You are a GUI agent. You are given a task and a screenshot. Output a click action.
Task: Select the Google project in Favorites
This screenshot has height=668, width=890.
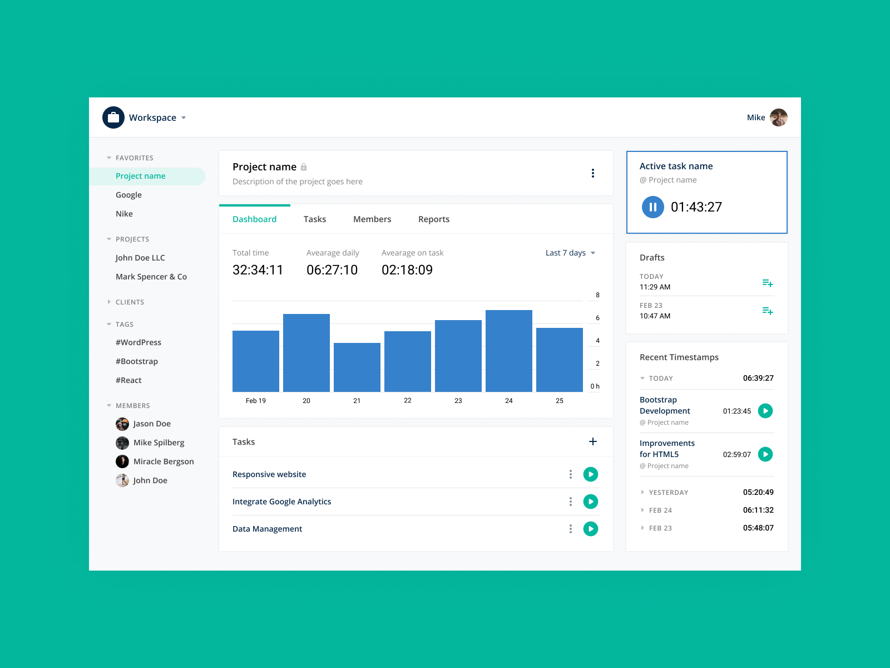pos(128,195)
